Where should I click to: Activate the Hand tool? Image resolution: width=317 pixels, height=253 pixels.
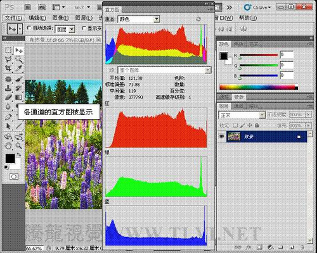tap(8, 145)
